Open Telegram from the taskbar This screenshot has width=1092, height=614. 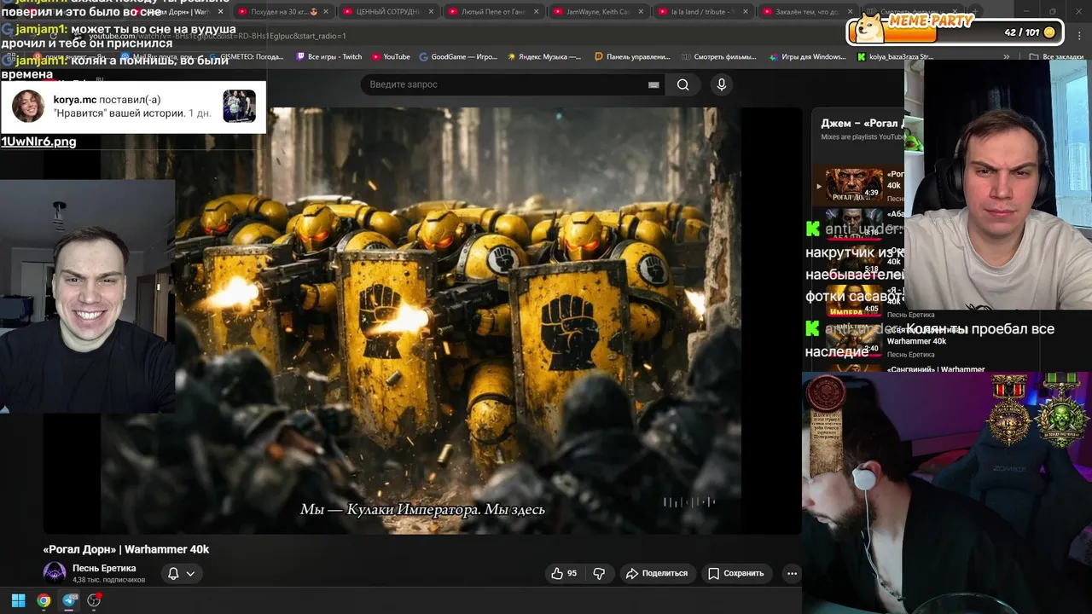coord(70,600)
